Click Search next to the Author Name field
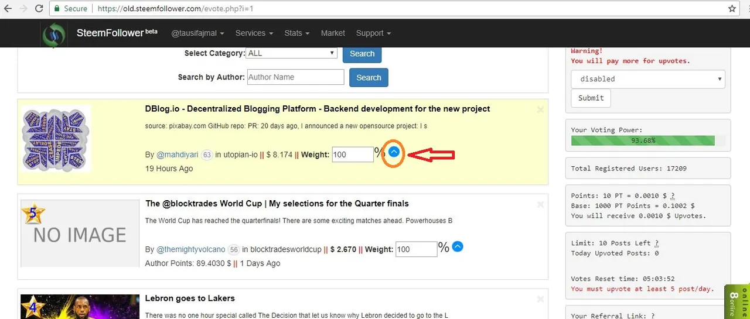The height and width of the screenshot is (319, 750). [x=369, y=77]
